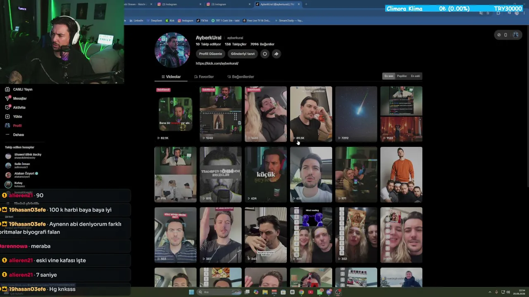Open the pinned video with 1540 views
The height and width of the screenshot is (297, 529).
221,114
